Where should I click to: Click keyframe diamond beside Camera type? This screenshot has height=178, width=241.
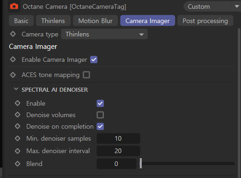pyautogui.click(x=13, y=34)
